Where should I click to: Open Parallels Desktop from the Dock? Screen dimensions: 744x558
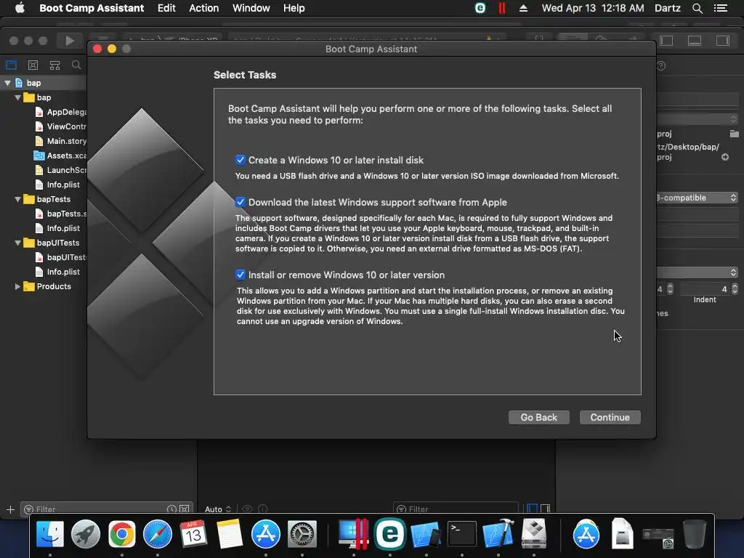(354, 534)
